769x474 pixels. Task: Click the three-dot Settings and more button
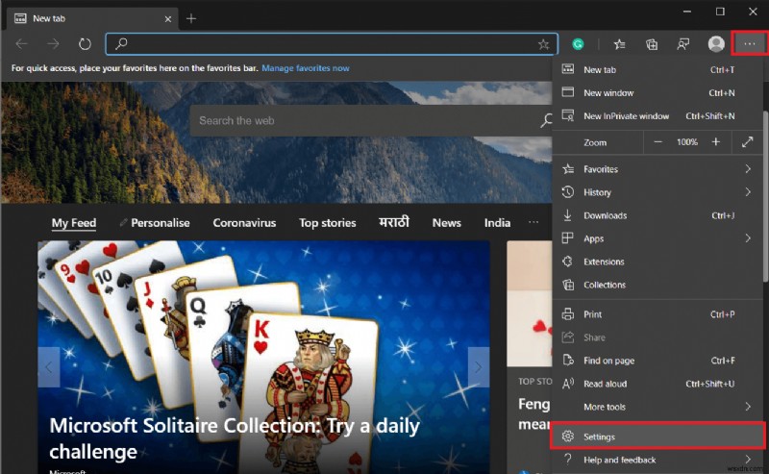coord(749,44)
